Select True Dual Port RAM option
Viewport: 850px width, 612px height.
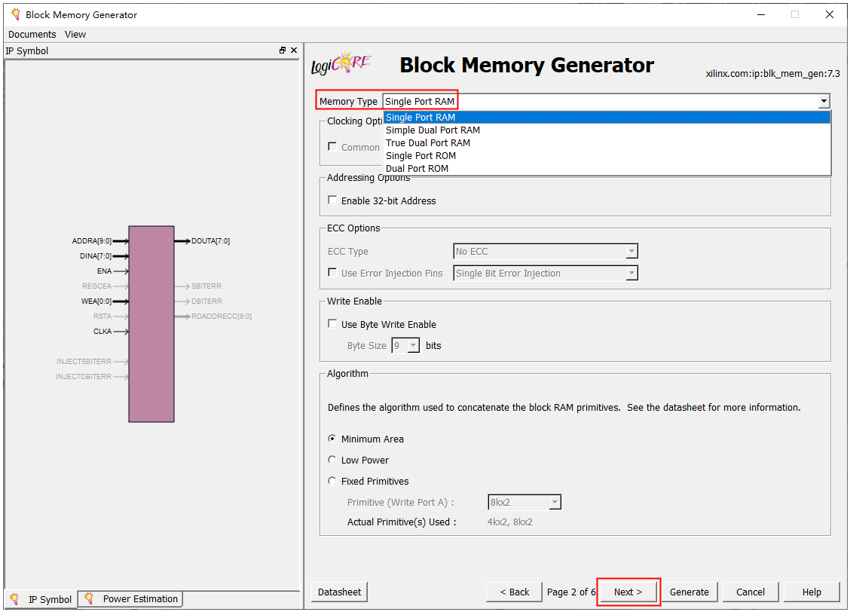pyautogui.click(x=427, y=143)
